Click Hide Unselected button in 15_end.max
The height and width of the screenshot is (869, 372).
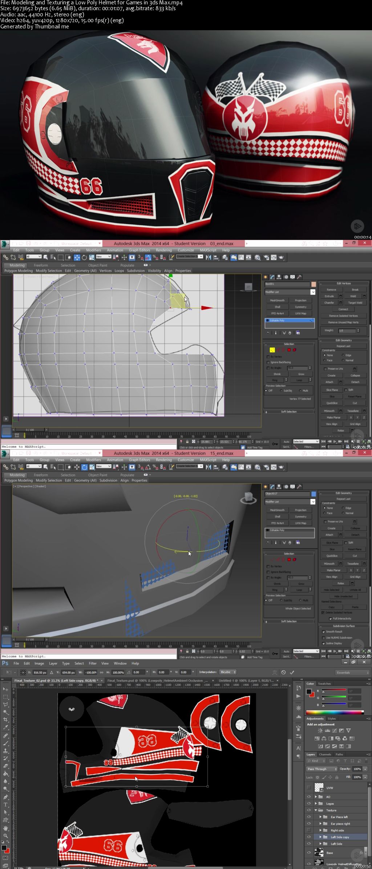click(343, 596)
